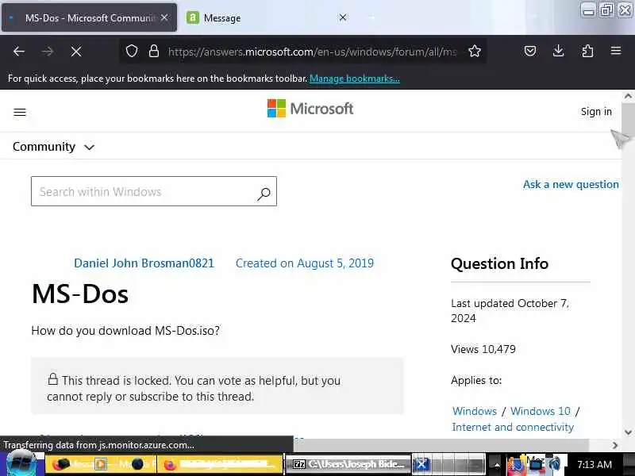Open the Pocket save icon
635x476 pixels.
tap(530, 51)
